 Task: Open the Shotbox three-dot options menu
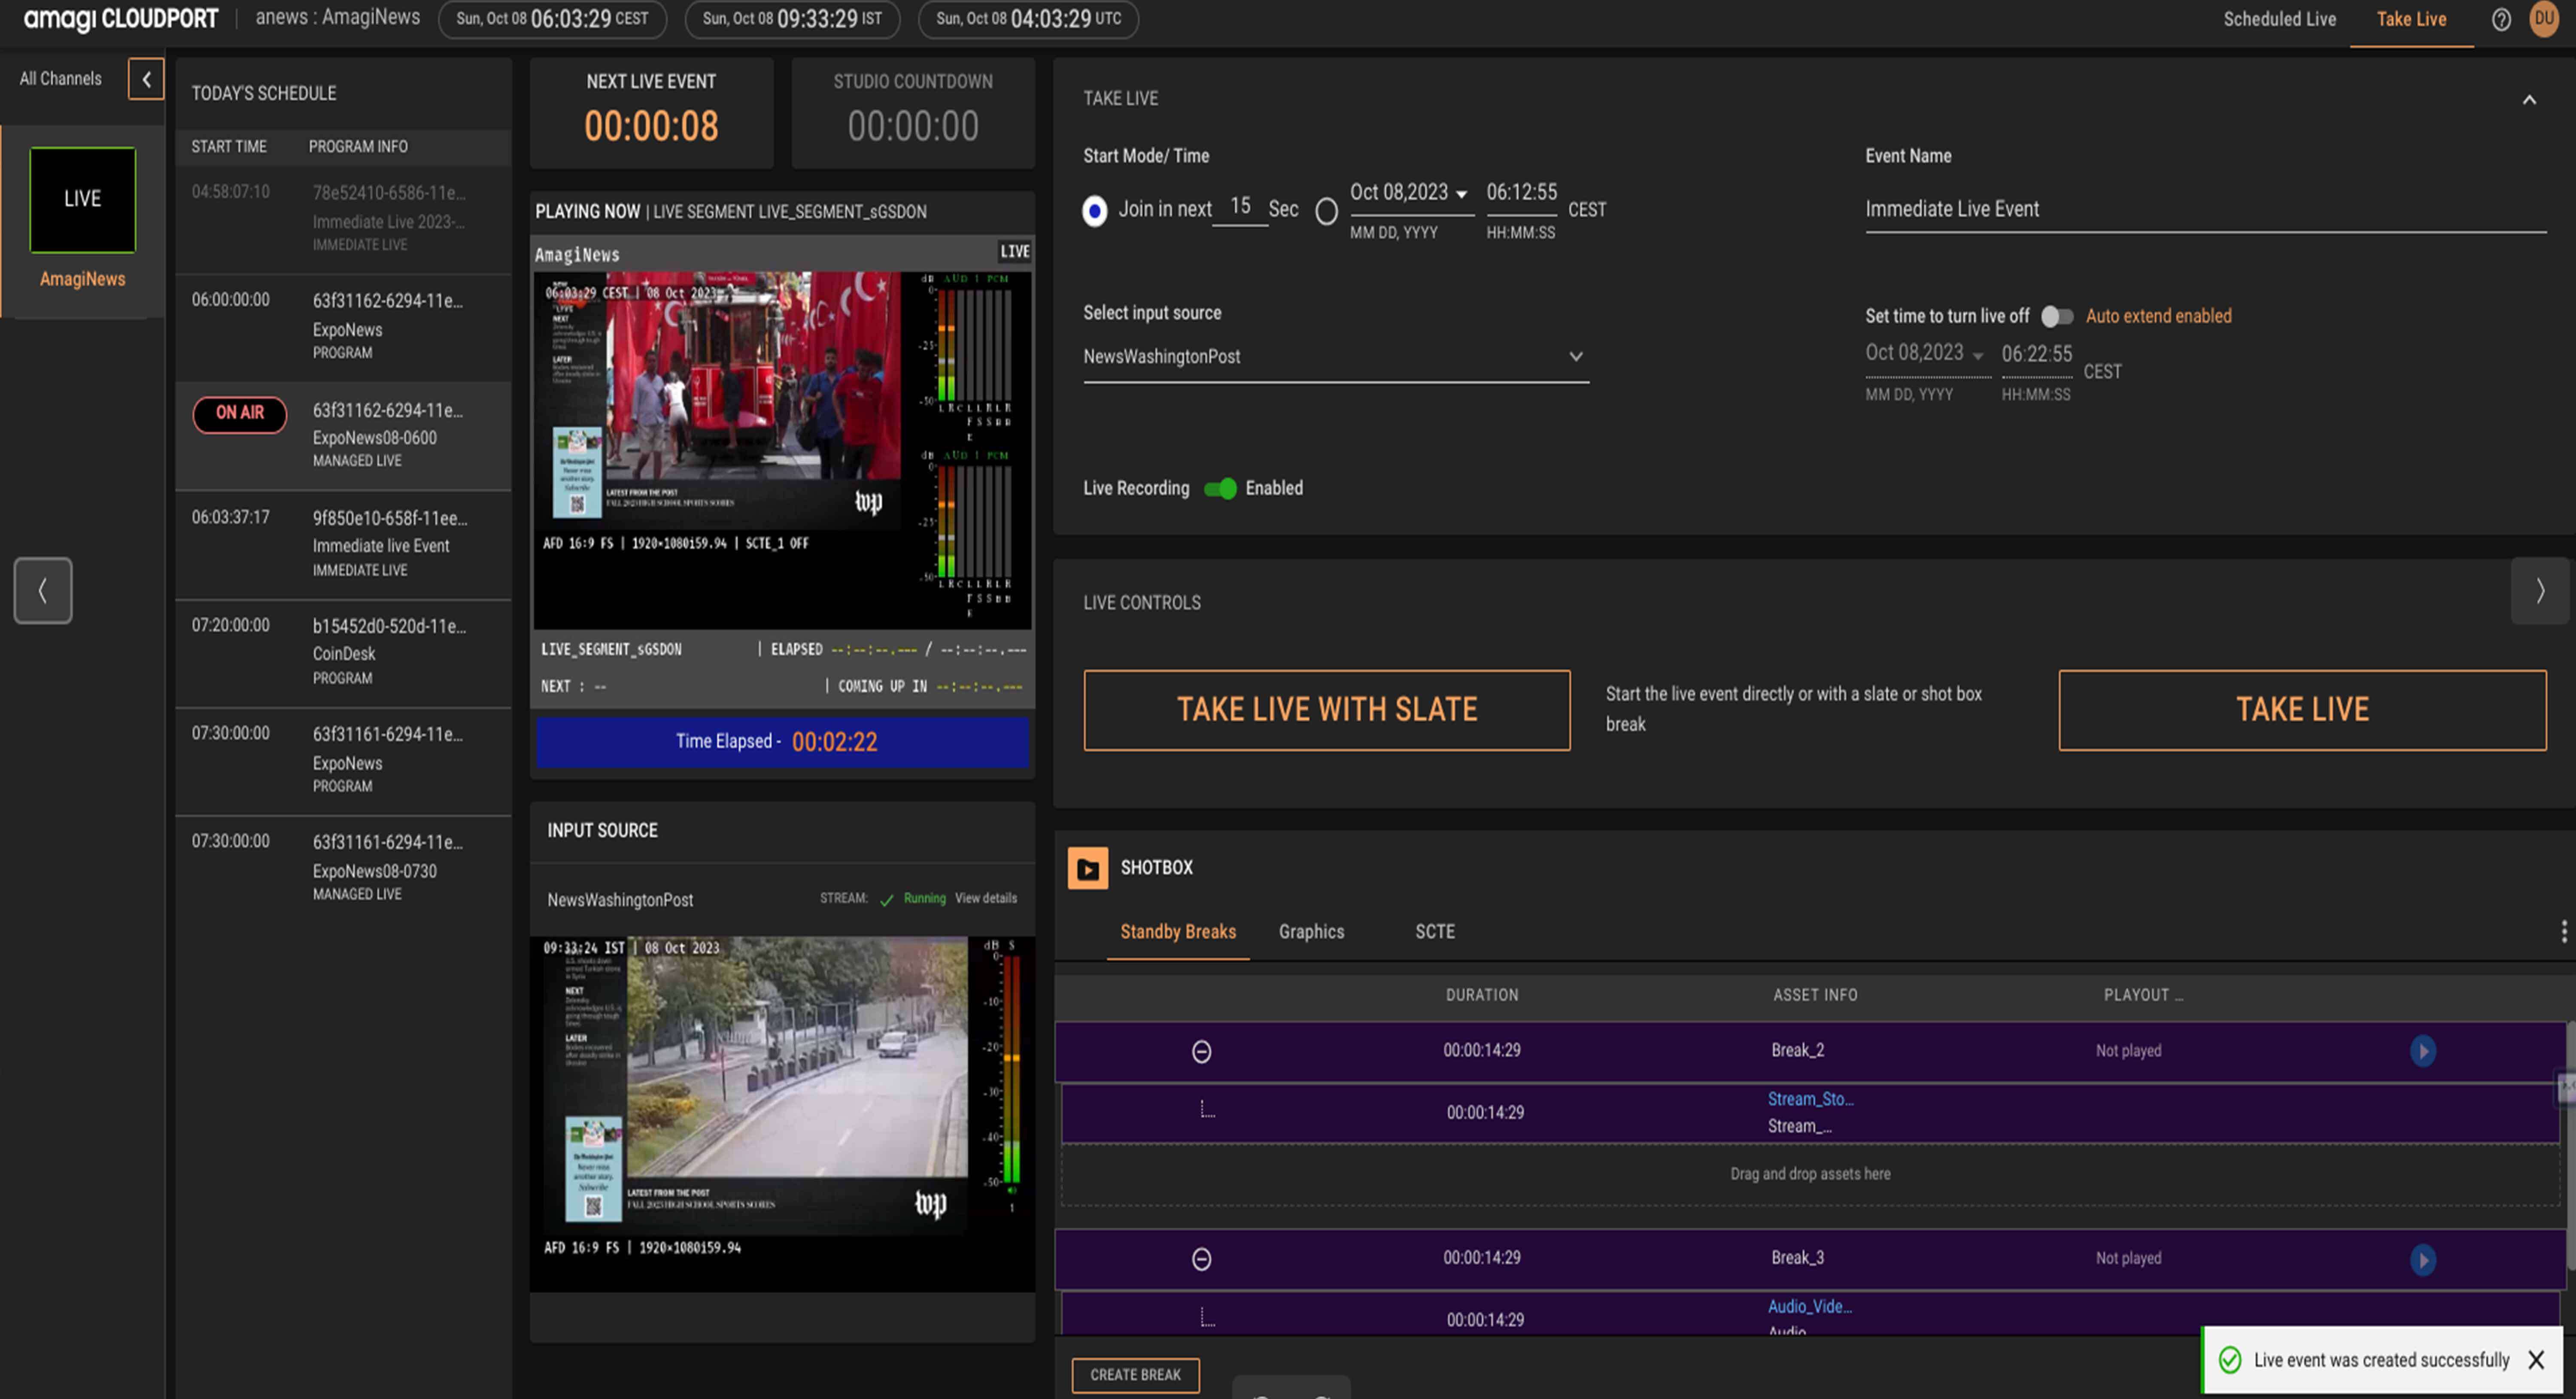[x=2563, y=931]
